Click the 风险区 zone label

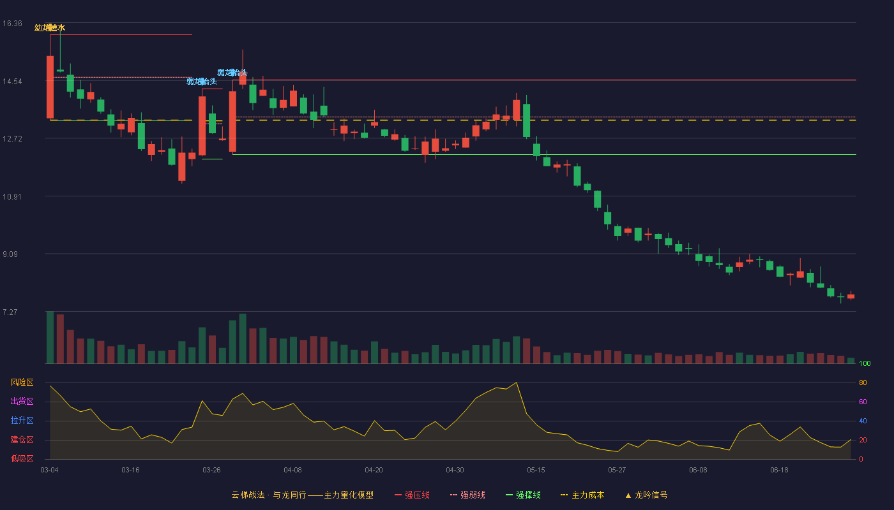(x=22, y=382)
